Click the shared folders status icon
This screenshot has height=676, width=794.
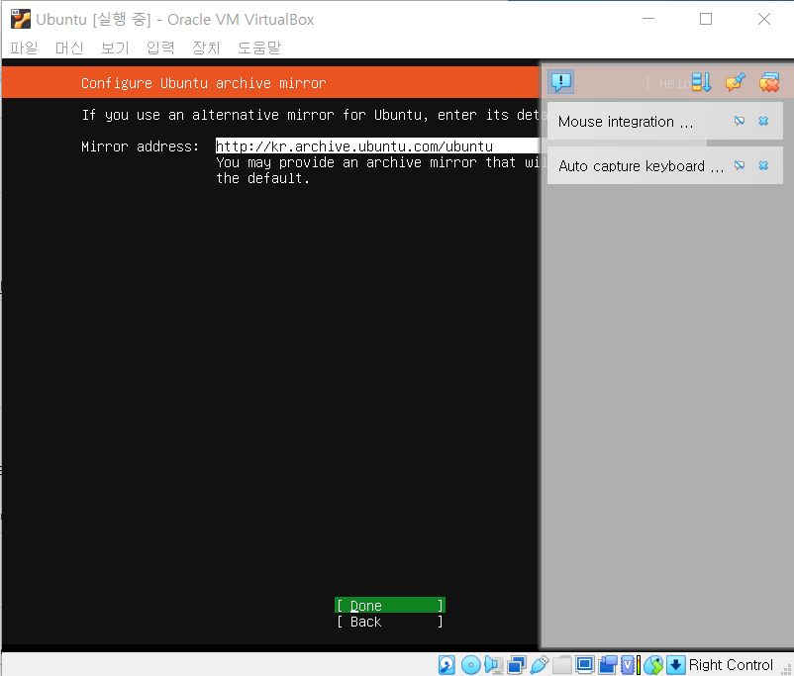click(x=561, y=665)
